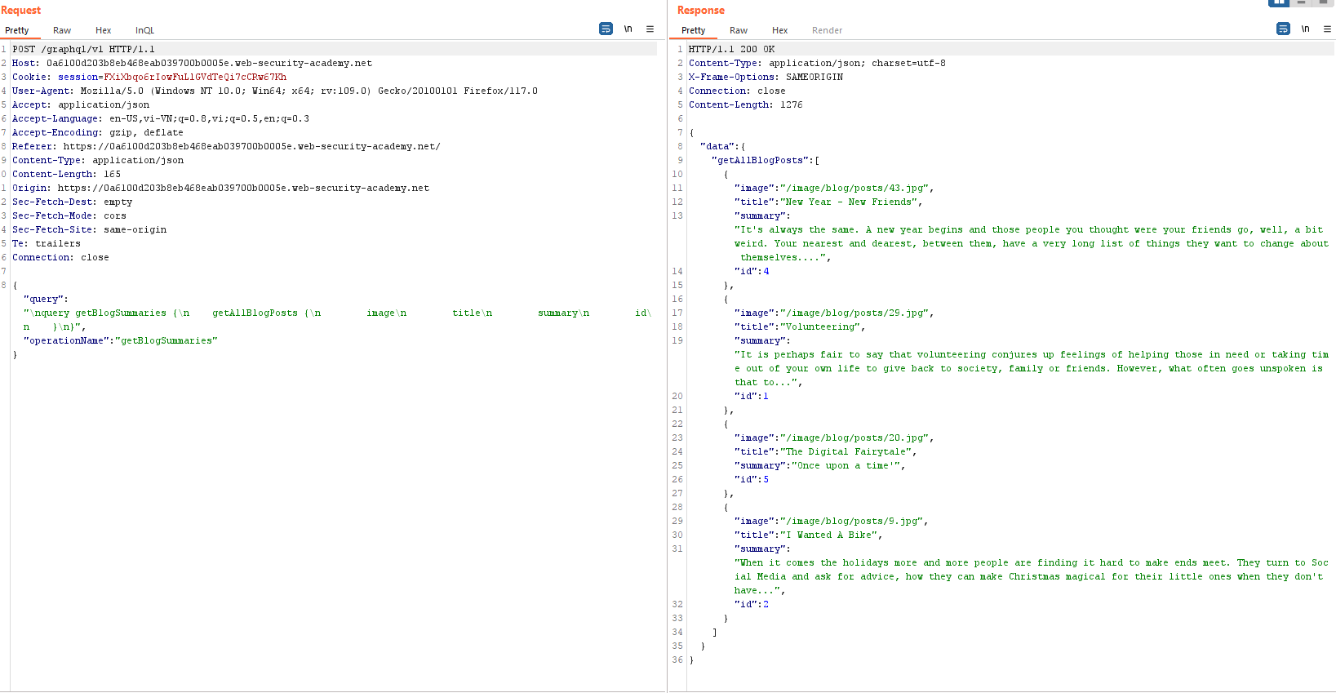Switch to combined tabbed layout icon

[x=1324, y=2]
